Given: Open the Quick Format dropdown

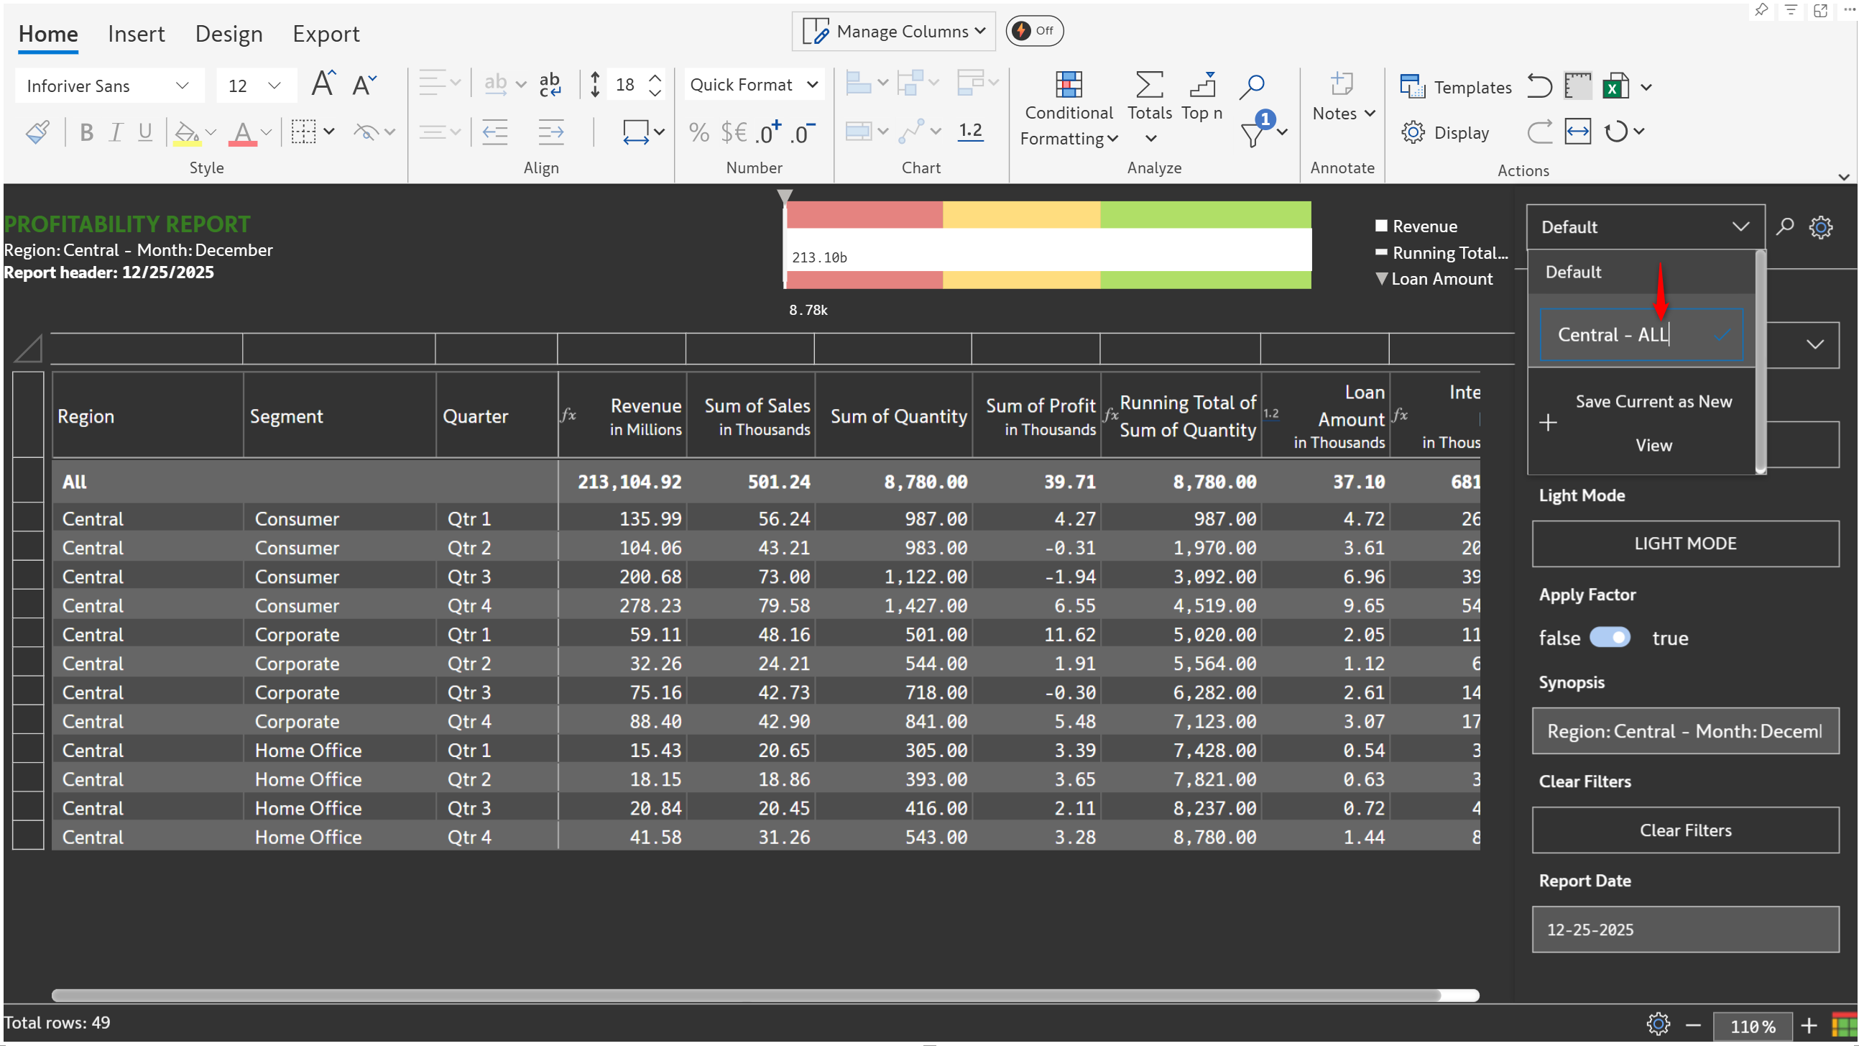Looking at the screenshot, I should [x=752, y=85].
